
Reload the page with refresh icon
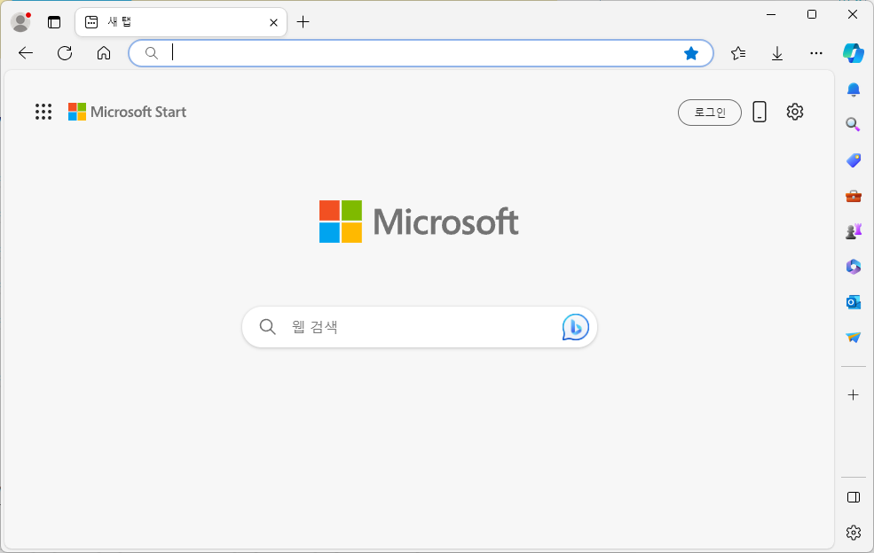65,53
